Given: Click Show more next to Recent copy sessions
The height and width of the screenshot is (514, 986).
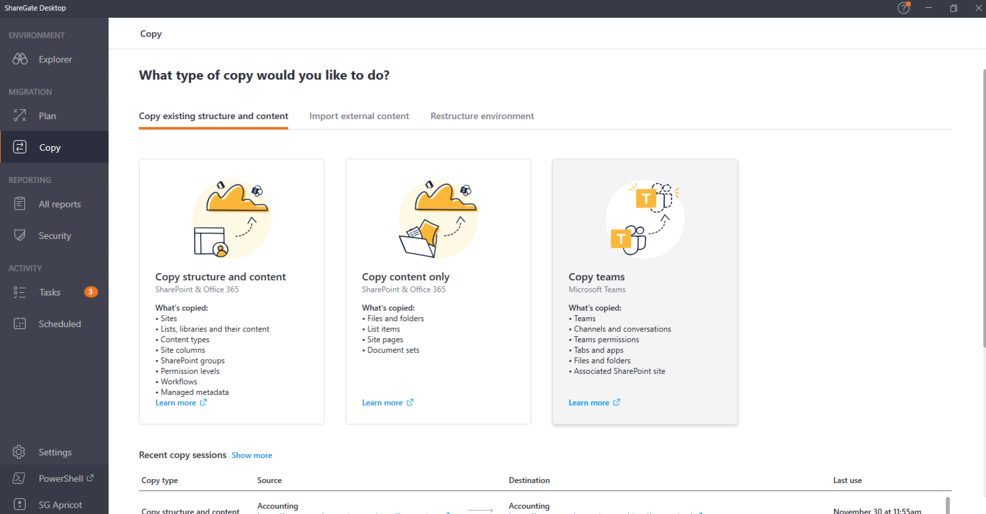Looking at the screenshot, I should 251,455.
